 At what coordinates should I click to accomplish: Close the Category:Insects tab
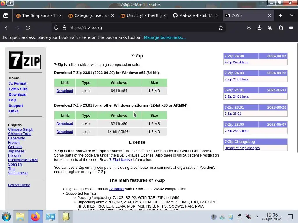pos(113,16)
